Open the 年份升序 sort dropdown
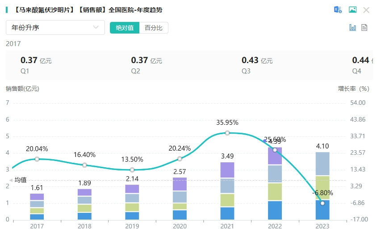Image resolution: width=377 pixels, height=233 pixels. coord(55,27)
